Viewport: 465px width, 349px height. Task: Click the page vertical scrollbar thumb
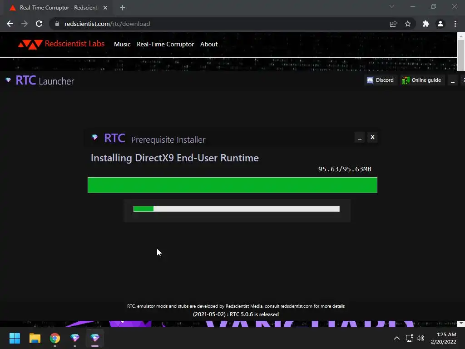(461, 55)
